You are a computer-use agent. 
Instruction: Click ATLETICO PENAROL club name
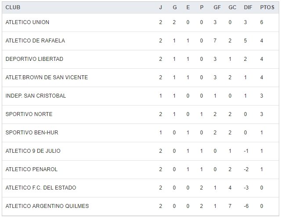pyautogui.click(x=32, y=169)
